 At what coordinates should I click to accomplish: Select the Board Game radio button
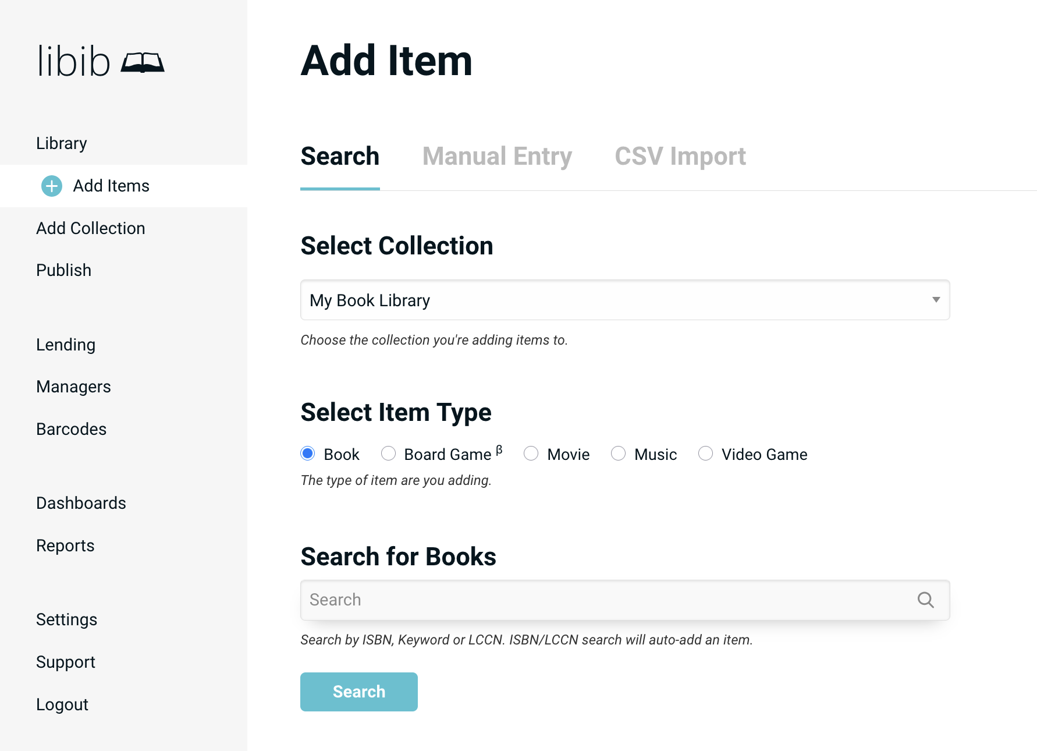tap(388, 454)
